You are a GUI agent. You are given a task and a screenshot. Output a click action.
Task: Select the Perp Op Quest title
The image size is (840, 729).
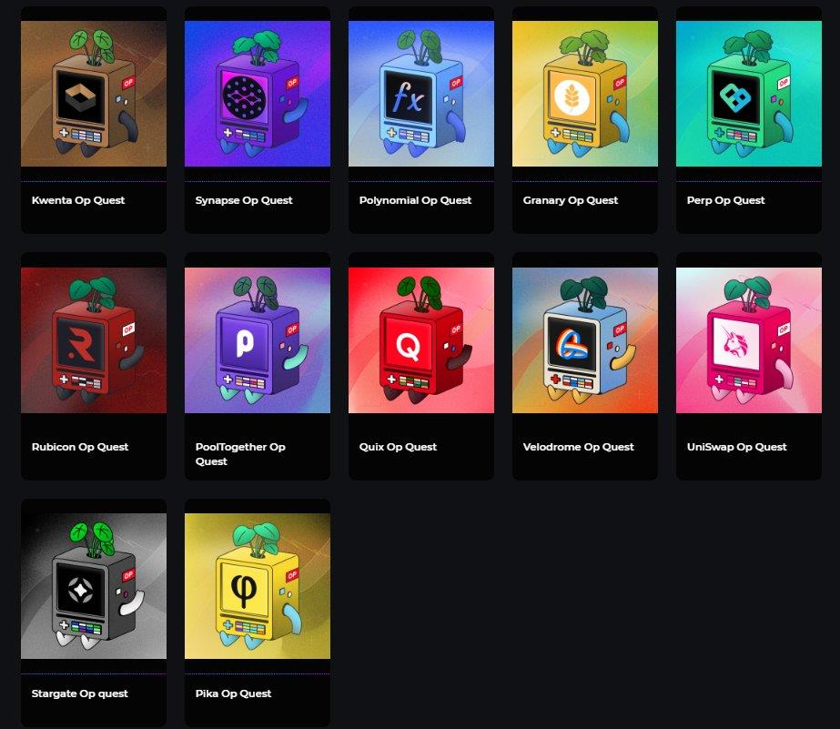click(726, 200)
